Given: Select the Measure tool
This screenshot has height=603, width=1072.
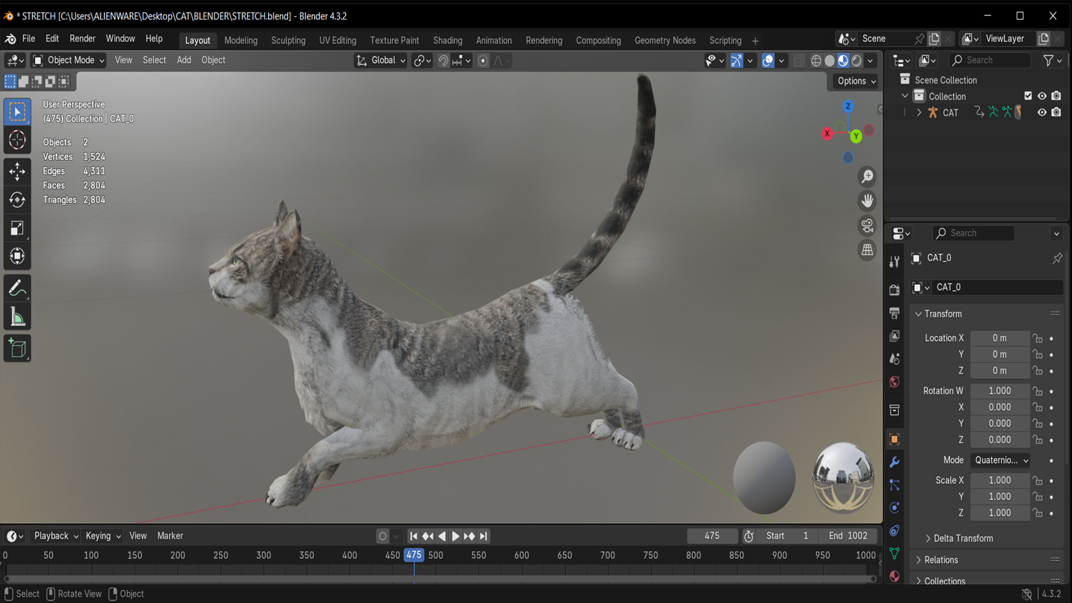Looking at the screenshot, I should [17, 316].
